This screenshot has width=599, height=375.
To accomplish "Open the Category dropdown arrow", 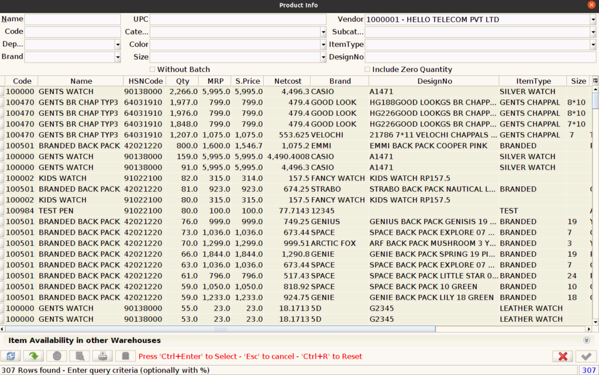I will point(323,32).
